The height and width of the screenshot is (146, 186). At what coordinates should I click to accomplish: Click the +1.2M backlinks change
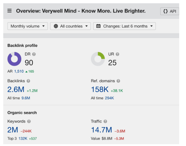coord(32,91)
